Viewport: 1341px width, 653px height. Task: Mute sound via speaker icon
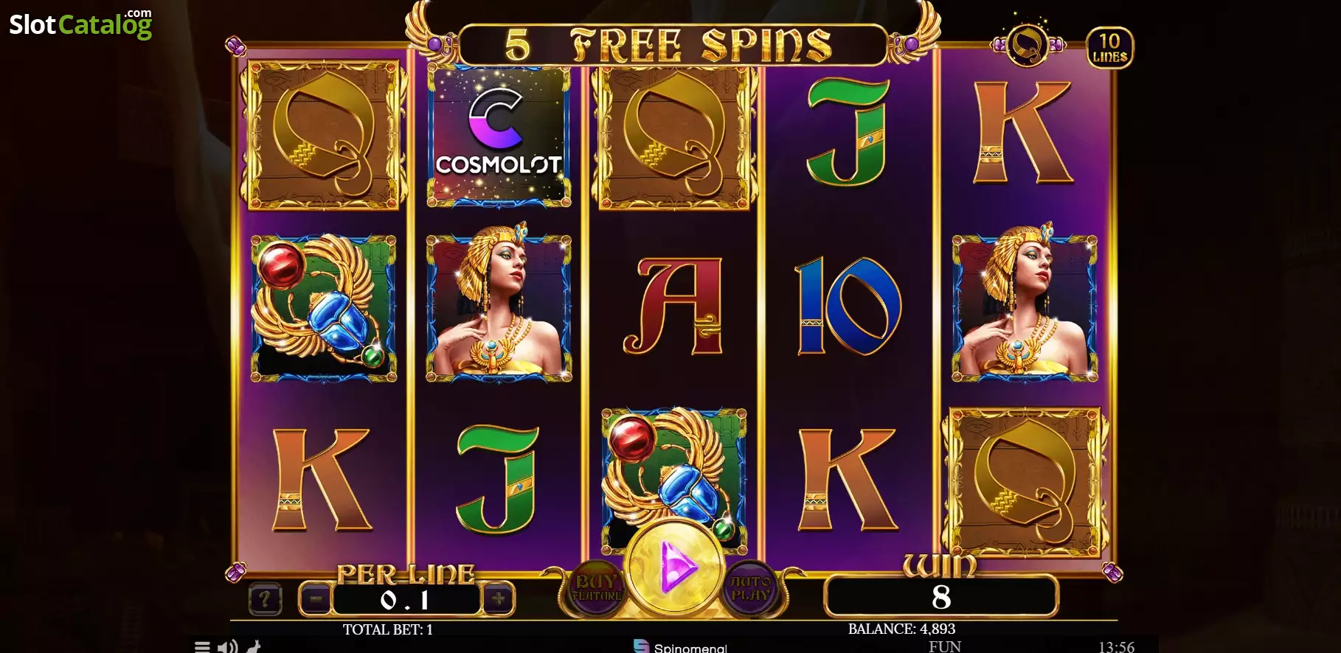point(228,646)
